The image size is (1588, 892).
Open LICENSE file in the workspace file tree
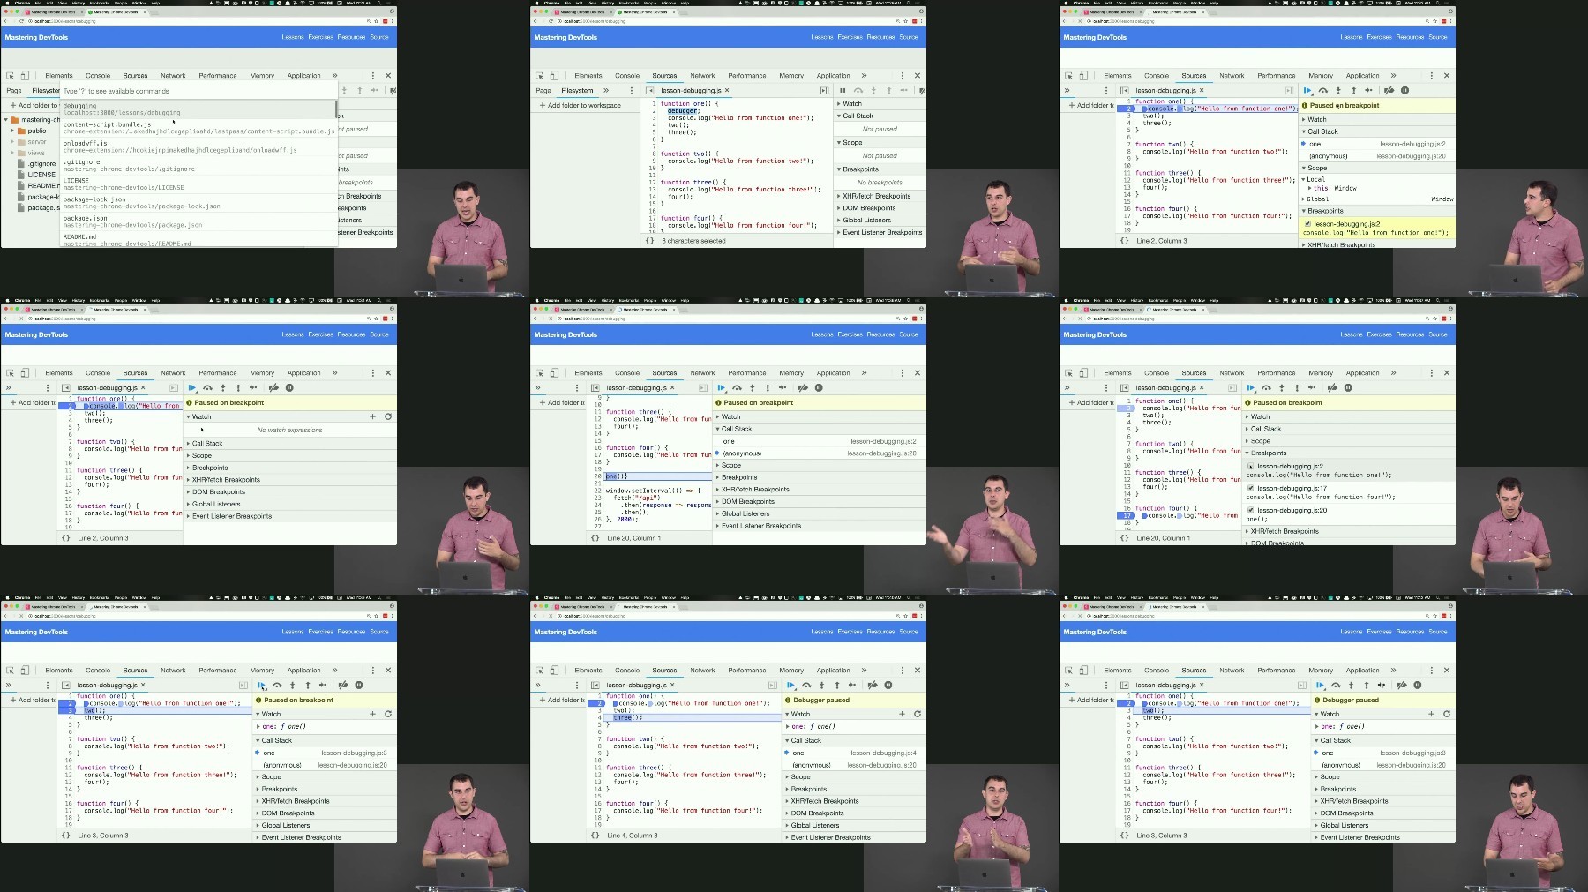pos(41,175)
